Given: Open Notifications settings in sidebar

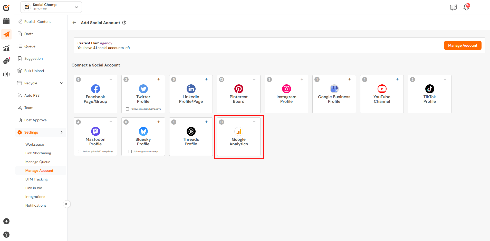Looking at the screenshot, I should [36, 205].
